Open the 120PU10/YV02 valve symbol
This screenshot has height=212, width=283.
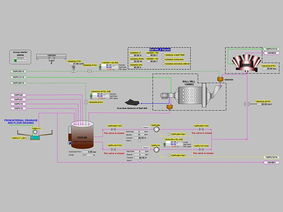pyautogui.click(x=201, y=149)
